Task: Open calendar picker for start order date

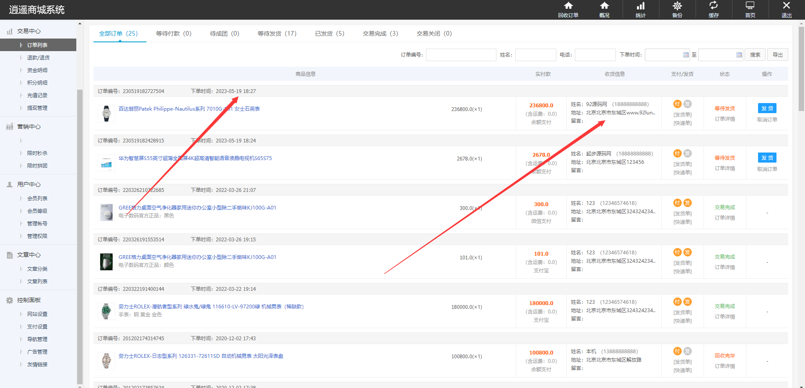Action: [x=686, y=55]
